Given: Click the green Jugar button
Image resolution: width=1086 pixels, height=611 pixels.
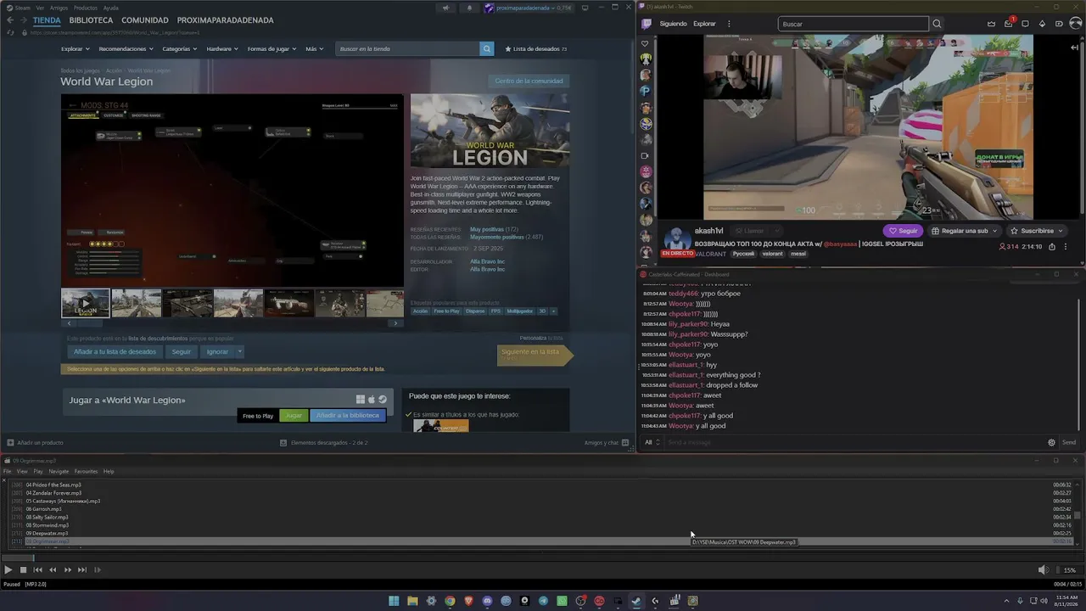Looking at the screenshot, I should (x=294, y=416).
